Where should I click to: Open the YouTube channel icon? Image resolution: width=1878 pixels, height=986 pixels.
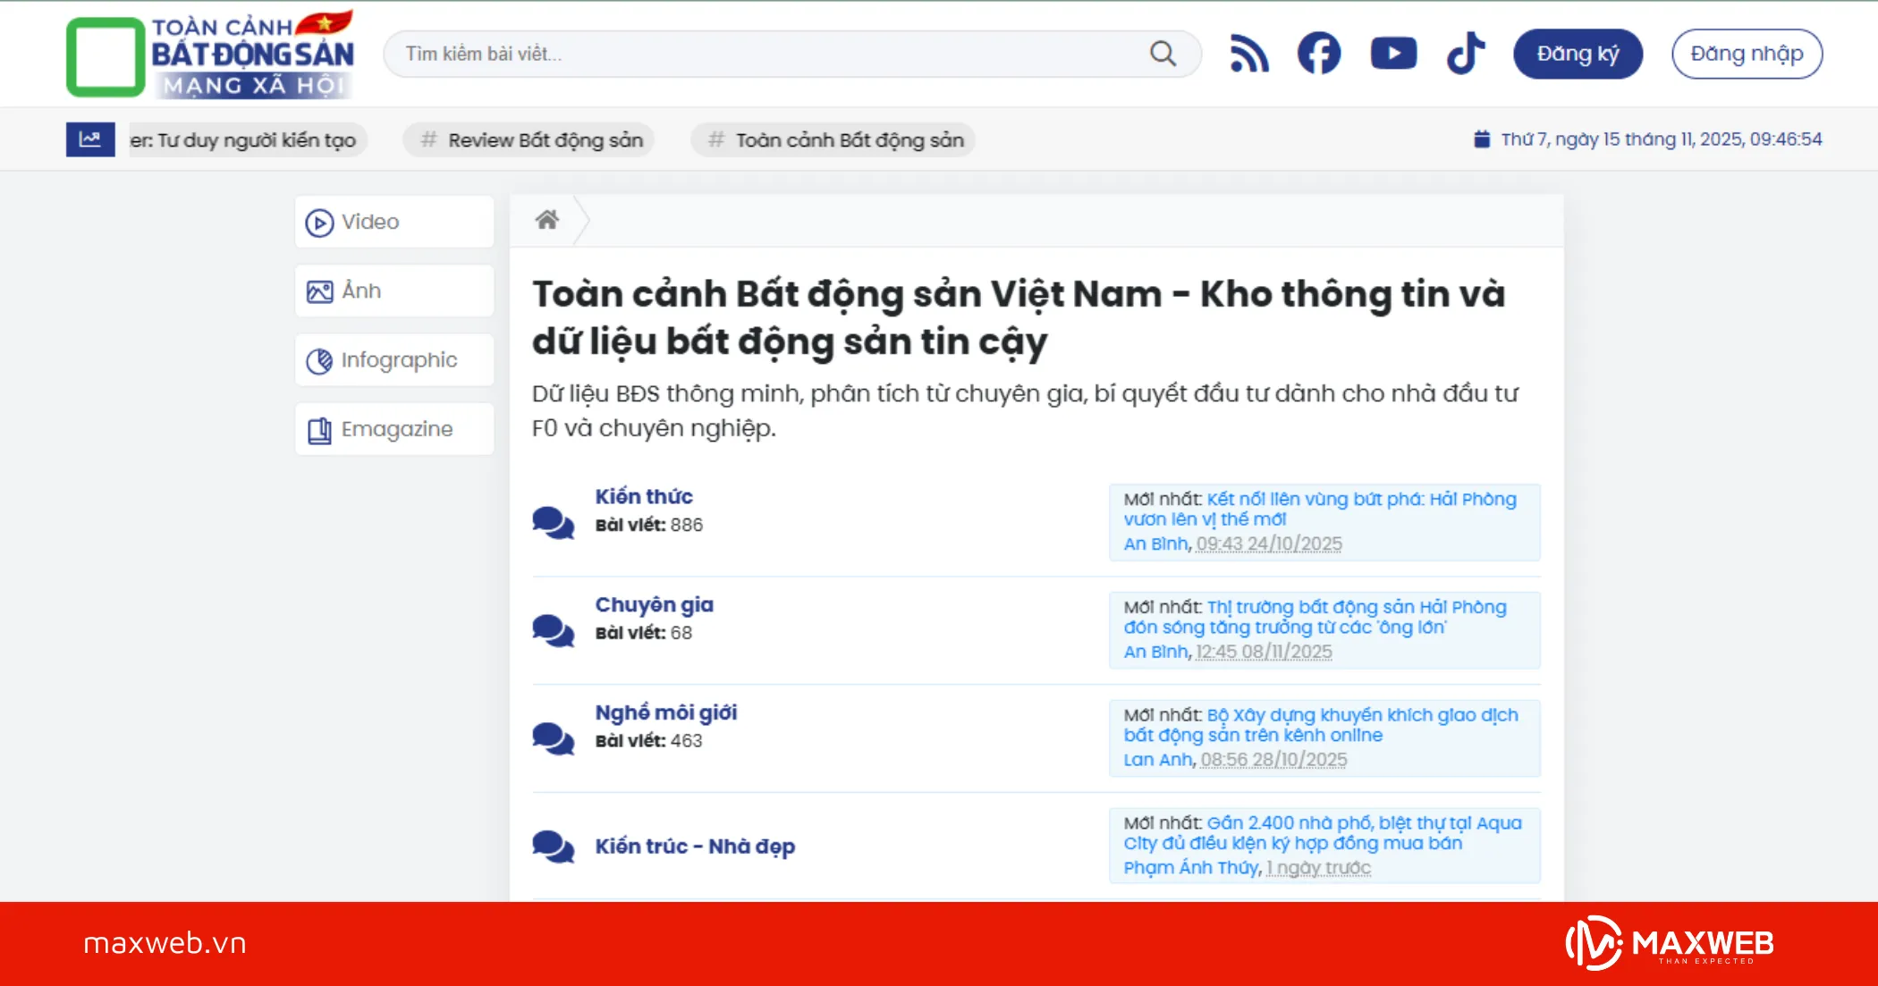click(x=1392, y=53)
